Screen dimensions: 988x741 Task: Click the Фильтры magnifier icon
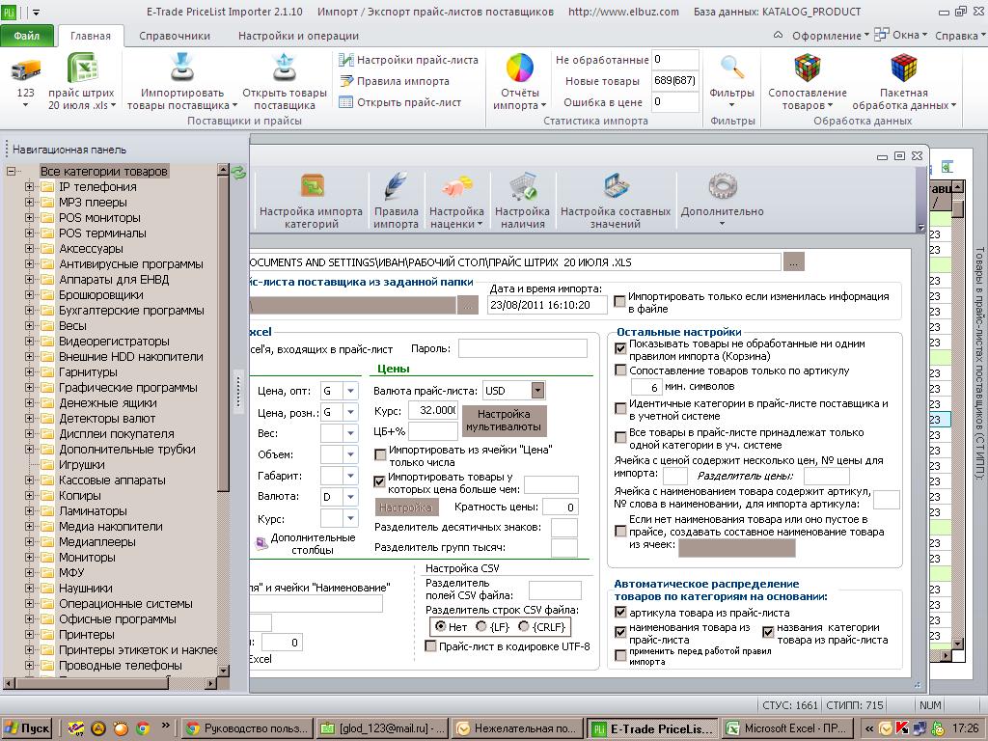pyautogui.click(x=731, y=68)
